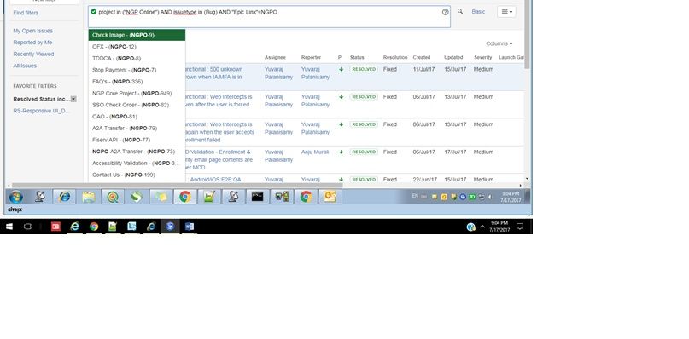Viewport: 689px width, 339px height.
Task: Open All Issues filter
Action: [25, 66]
